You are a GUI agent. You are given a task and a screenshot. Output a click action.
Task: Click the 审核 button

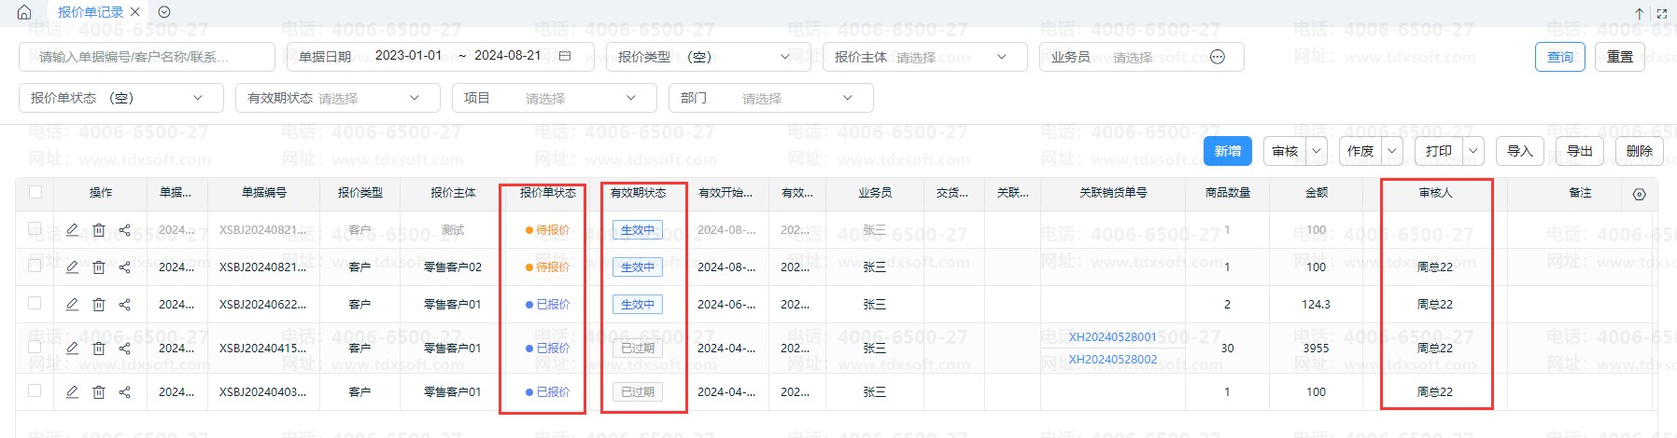point(1286,151)
